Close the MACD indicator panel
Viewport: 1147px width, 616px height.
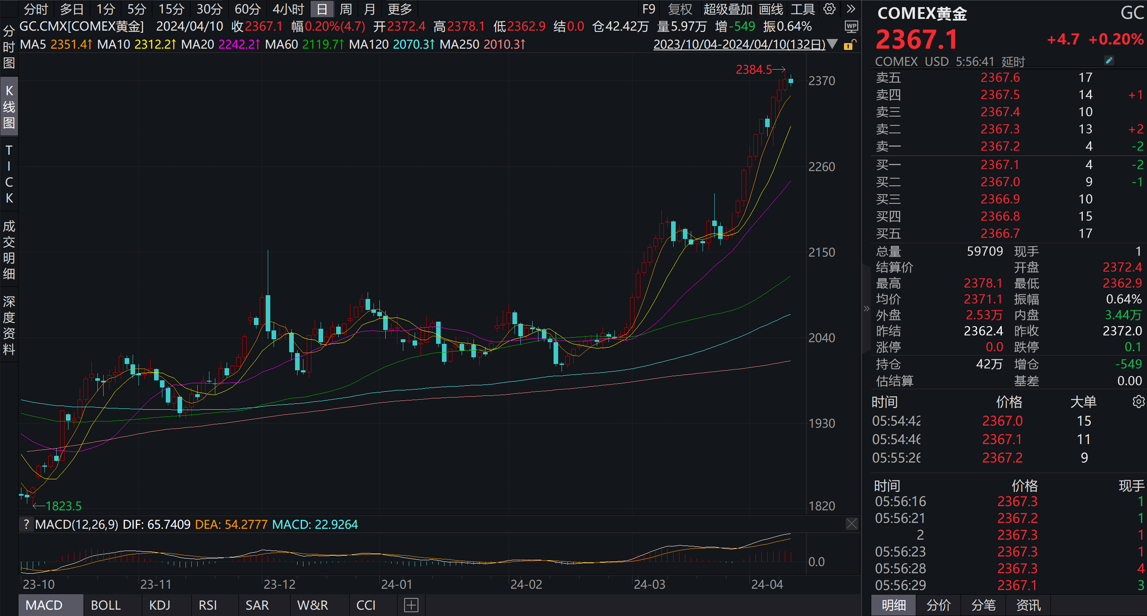click(852, 524)
